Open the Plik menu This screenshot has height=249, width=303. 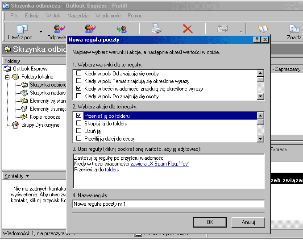coord(14,16)
